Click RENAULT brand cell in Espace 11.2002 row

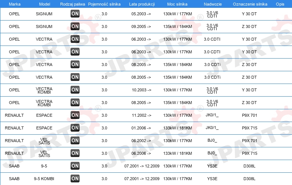[x=14, y=115]
